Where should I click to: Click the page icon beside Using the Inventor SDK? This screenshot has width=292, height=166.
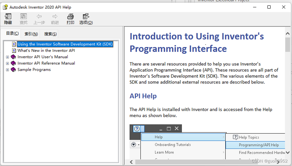click(x=14, y=44)
